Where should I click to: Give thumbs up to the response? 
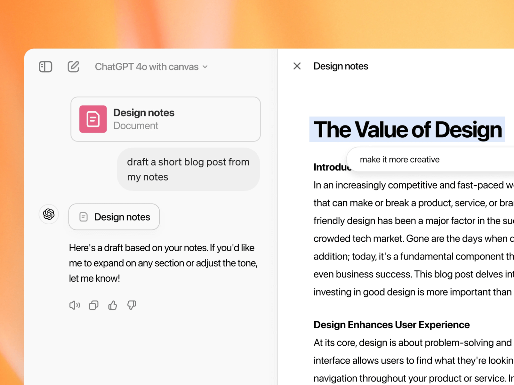tap(113, 305)
